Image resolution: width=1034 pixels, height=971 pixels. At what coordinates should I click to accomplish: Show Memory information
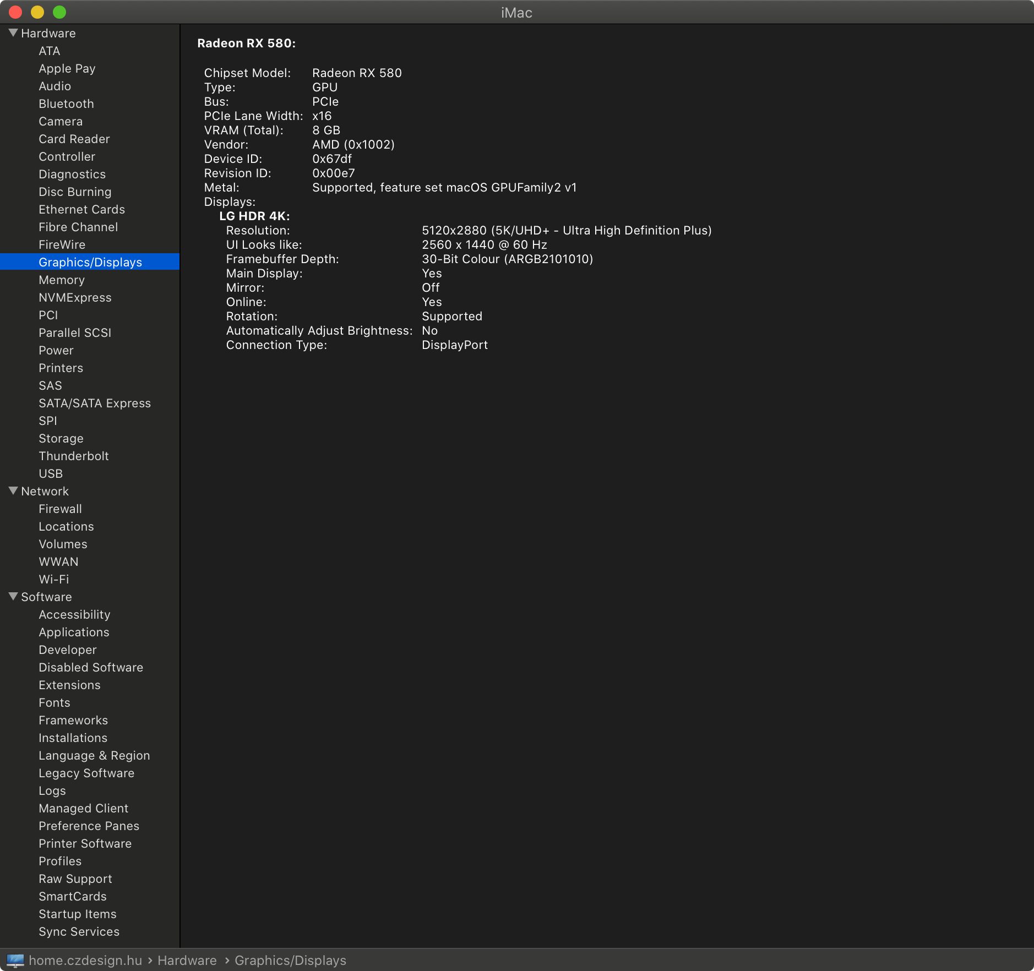pyautogui.click(x=62, y=280)
